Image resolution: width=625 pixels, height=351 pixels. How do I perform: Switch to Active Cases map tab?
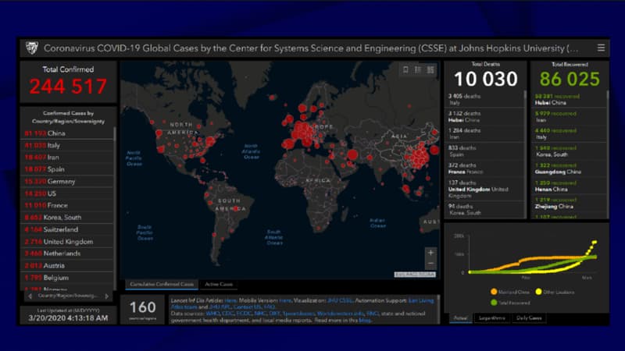pos(219,284)
